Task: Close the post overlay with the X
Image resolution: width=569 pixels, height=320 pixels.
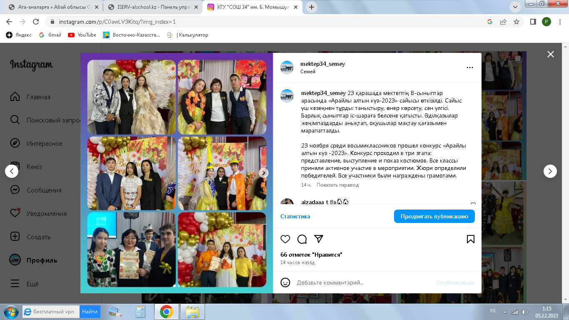Action: point(551,54)
